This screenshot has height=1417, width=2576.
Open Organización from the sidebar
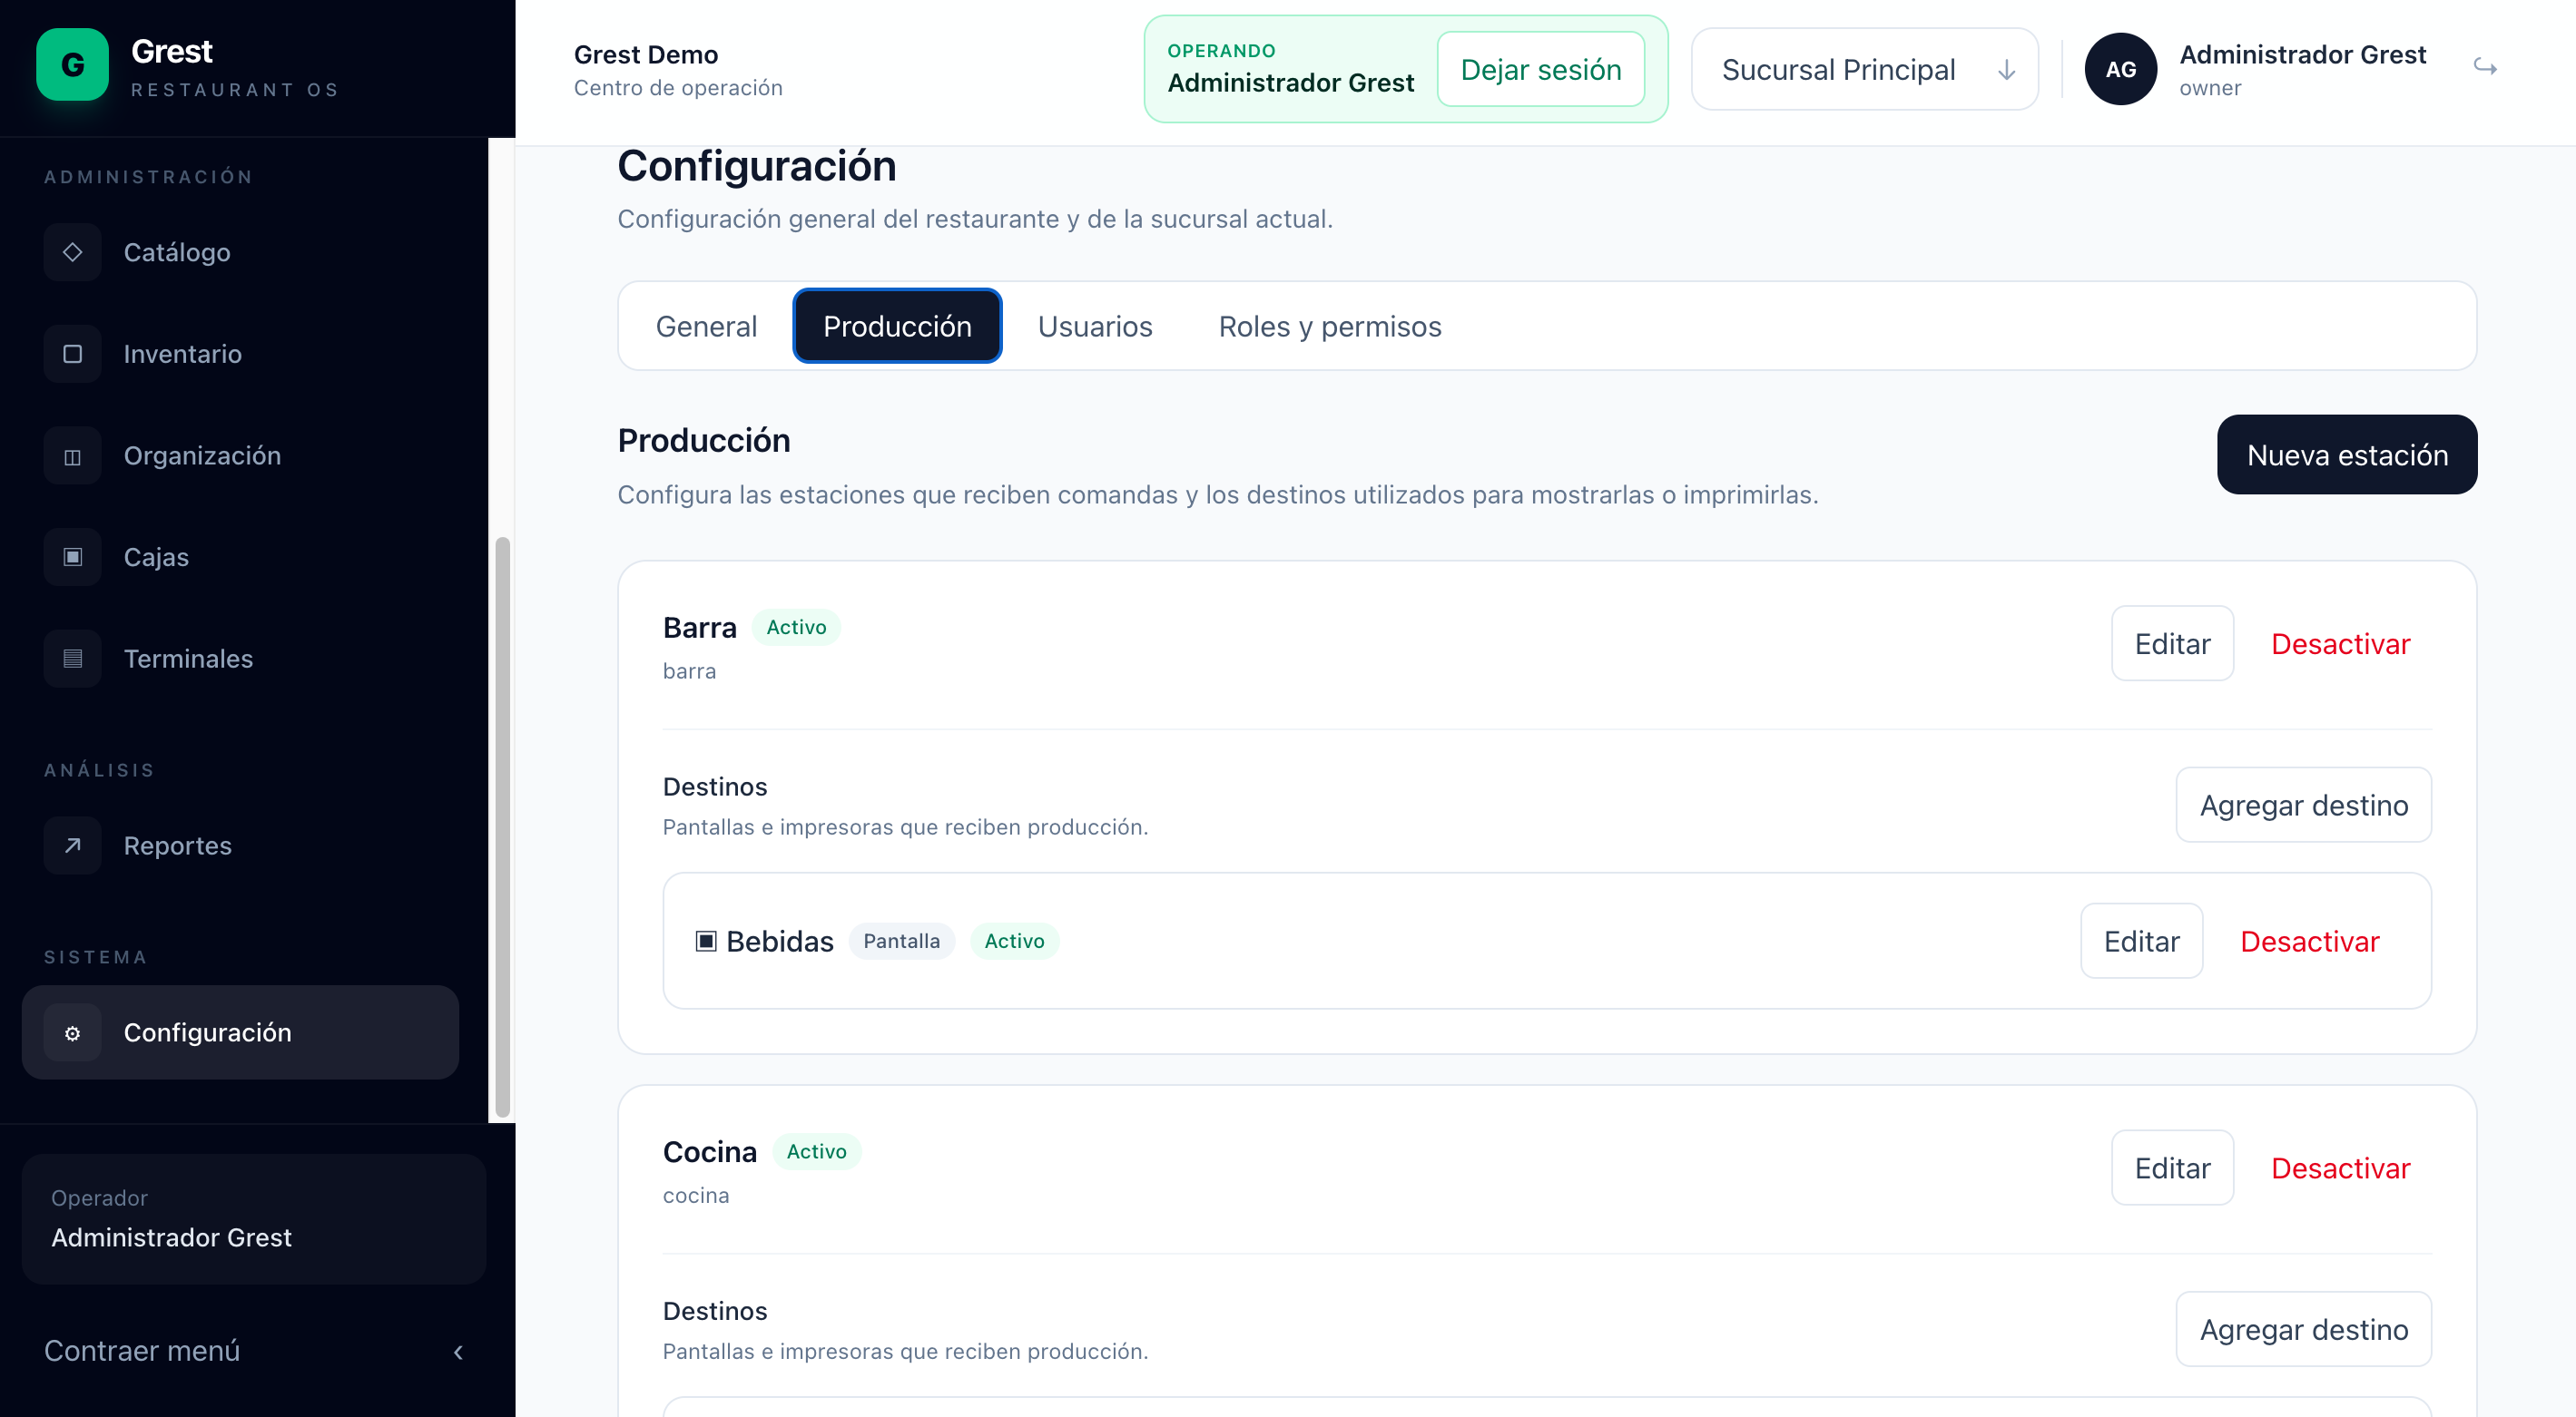pos(240,455)
